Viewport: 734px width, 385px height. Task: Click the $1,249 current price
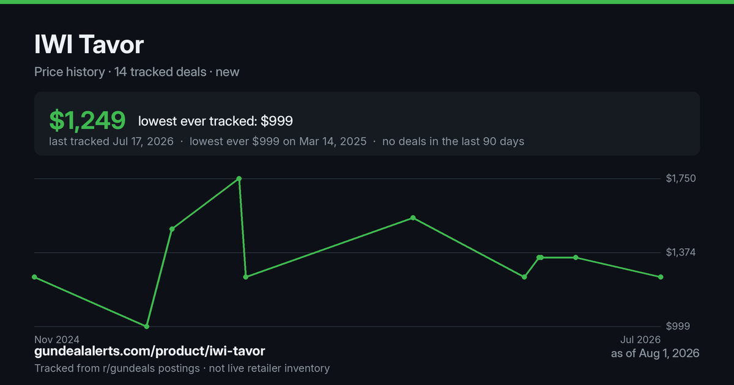pyautogui.click(x=87, y=120)
